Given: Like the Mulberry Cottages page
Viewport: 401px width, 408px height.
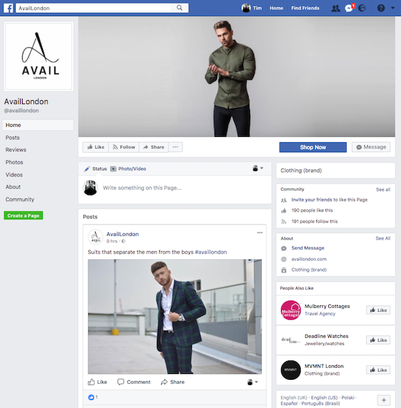Looking at the screenshot, I should [x=378, y=310].
